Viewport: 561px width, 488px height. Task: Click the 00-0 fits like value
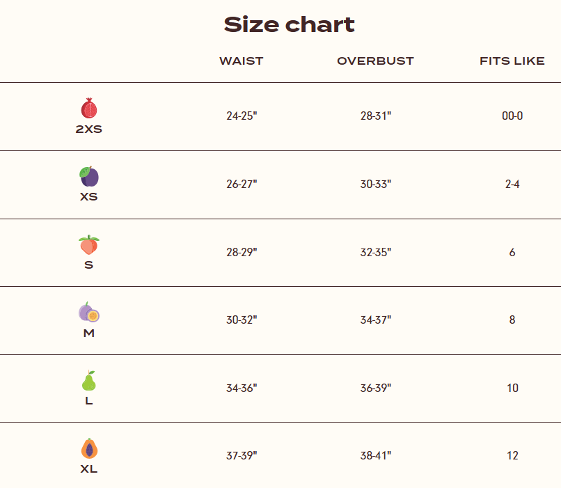click(x=512, y=116)
